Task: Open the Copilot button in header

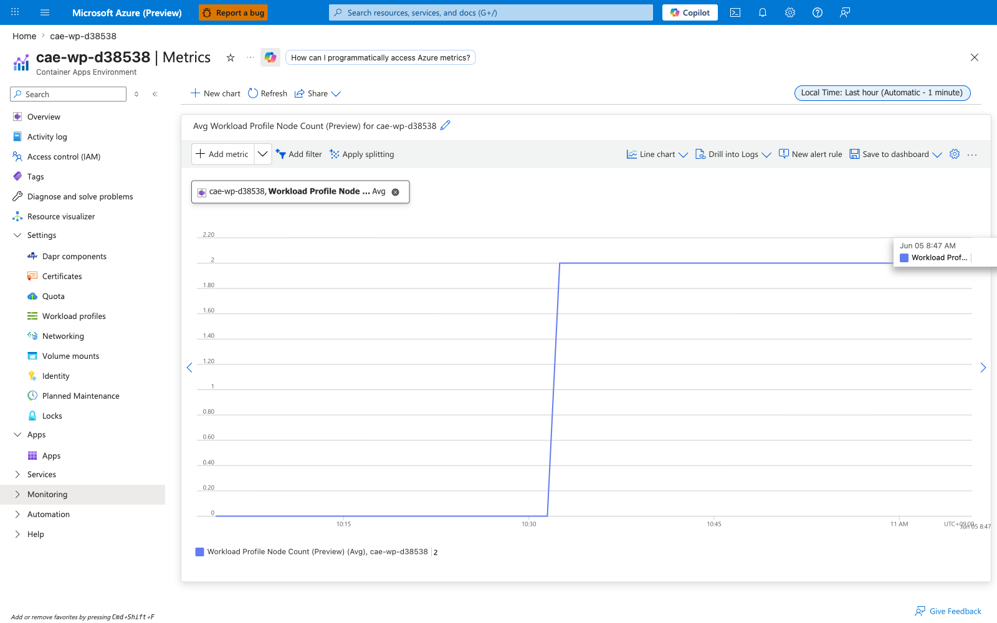Action: tap(690, 12)
